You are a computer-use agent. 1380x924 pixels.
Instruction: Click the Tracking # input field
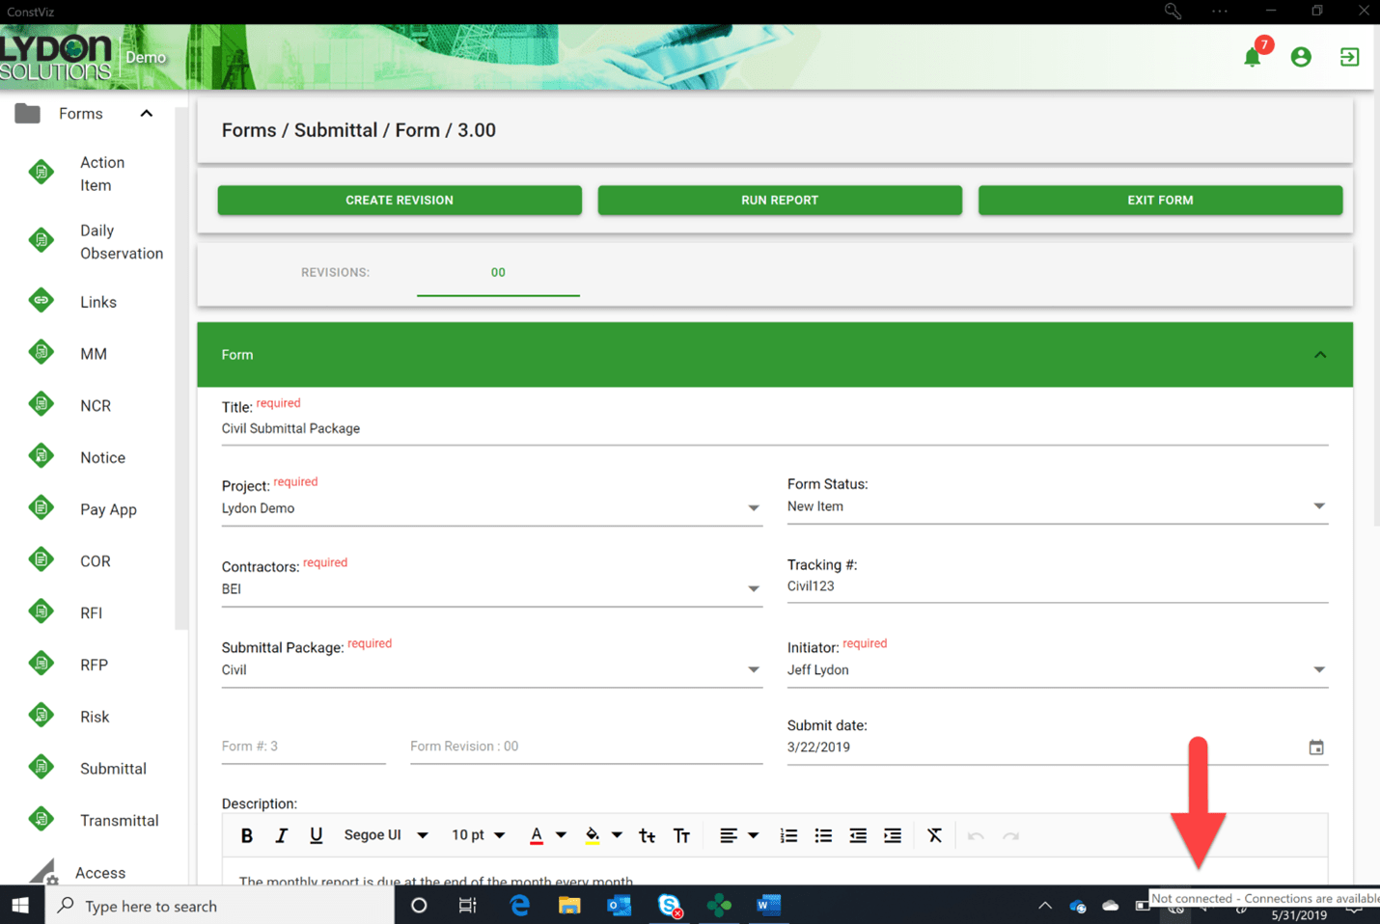point(1057,586)
